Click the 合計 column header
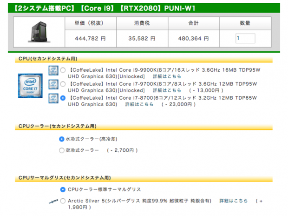 tap(194, 23)
